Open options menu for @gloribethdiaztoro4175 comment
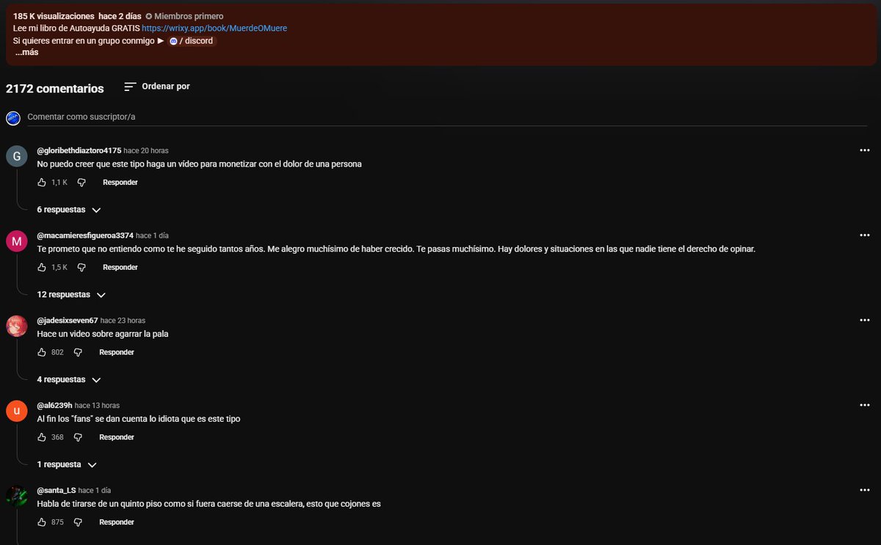This screenshot has height=545, width=881. click(864, 150)
